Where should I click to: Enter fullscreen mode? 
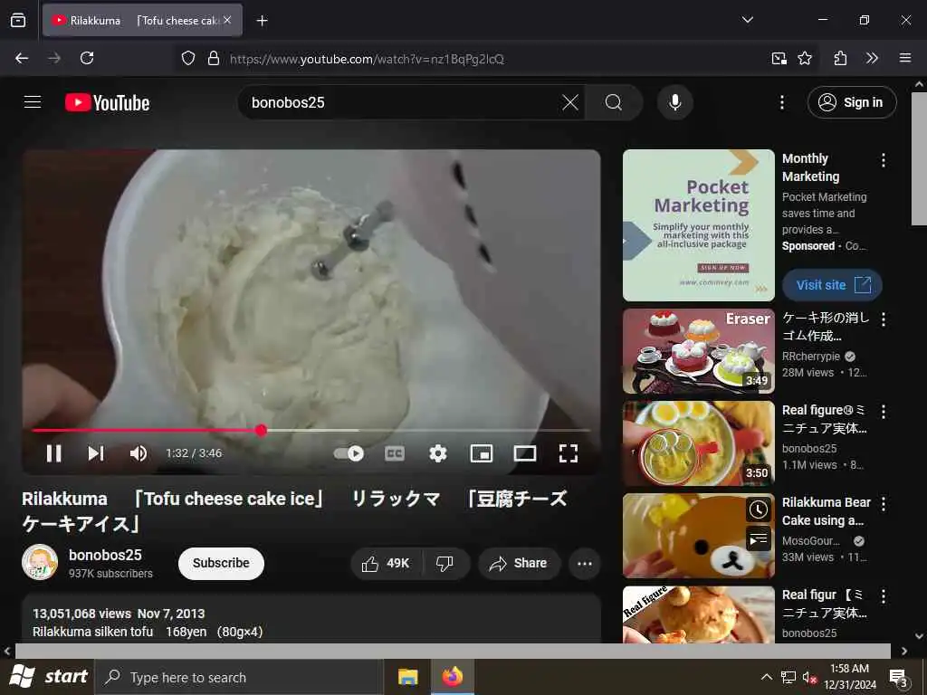point(569,453)
